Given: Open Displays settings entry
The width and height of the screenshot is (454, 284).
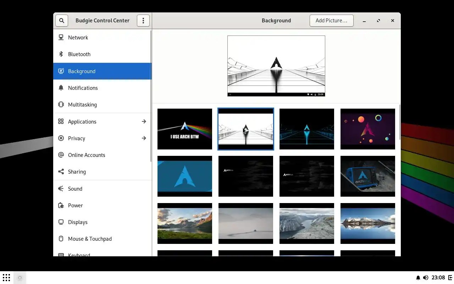Looking at the screenshot, I should (103, 222).
